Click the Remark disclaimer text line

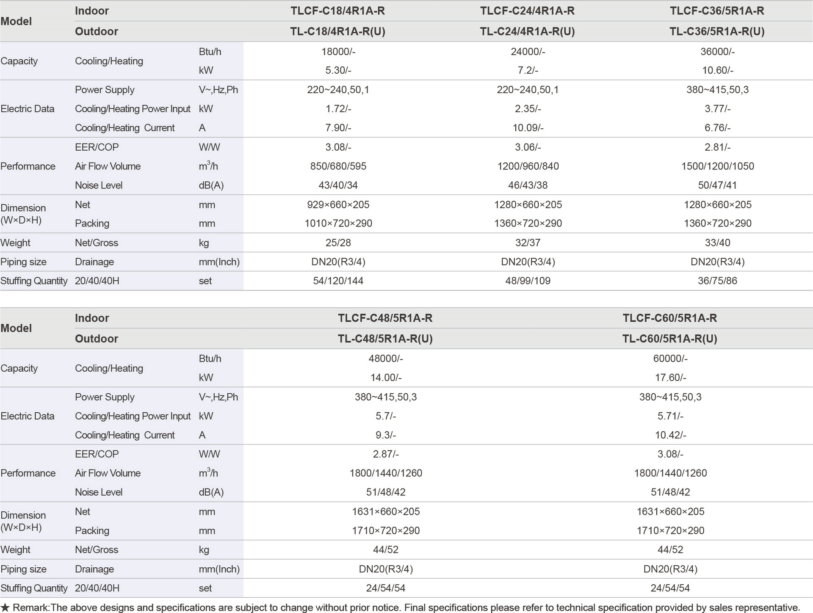pos(406,607)
